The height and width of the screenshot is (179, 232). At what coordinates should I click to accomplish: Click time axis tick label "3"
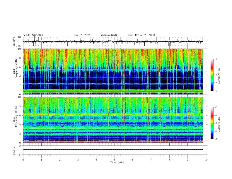click(x=78, y=160)
